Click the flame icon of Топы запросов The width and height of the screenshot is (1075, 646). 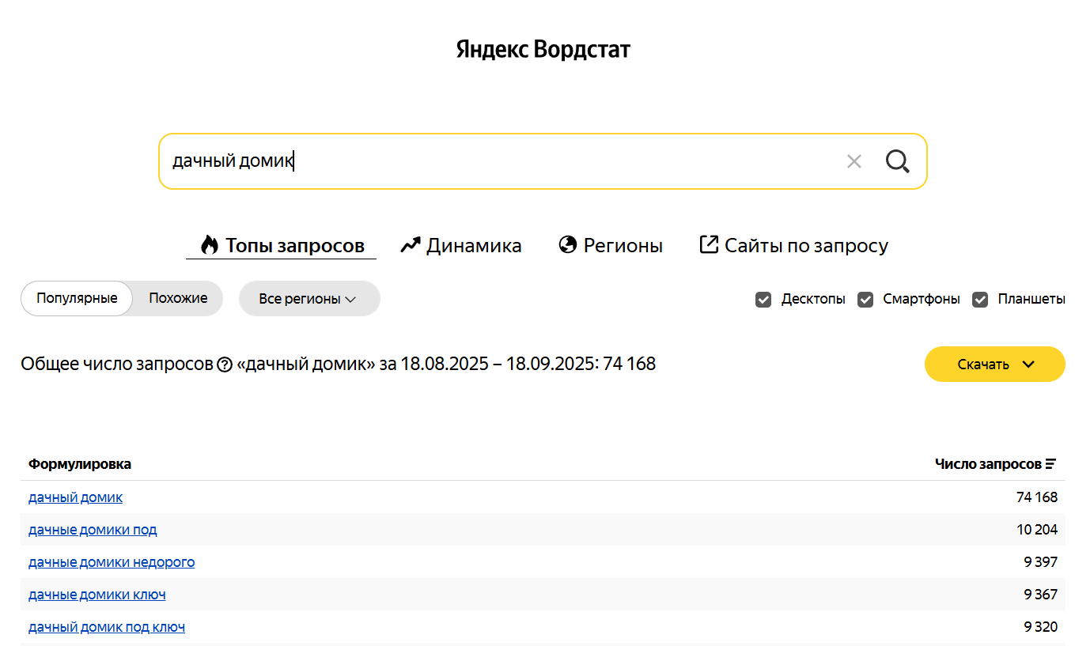click(x=209, y=245)
